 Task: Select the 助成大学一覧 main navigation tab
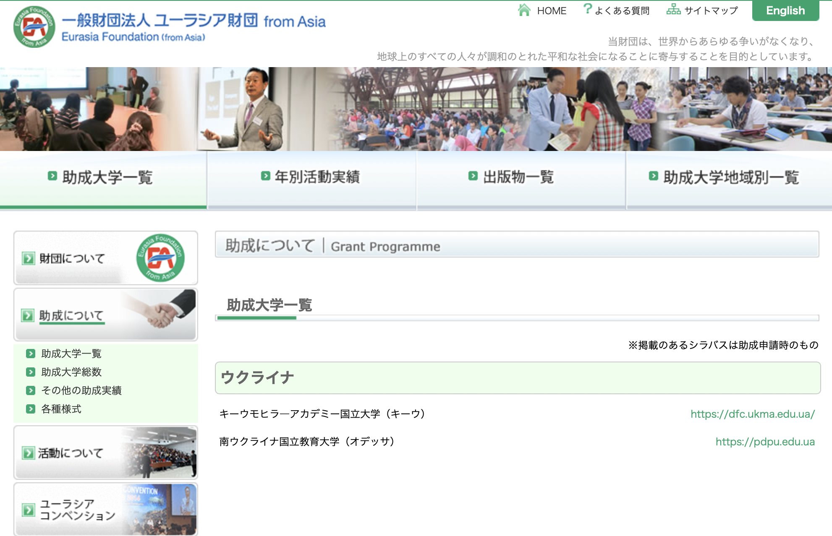(x=103, y=180)
